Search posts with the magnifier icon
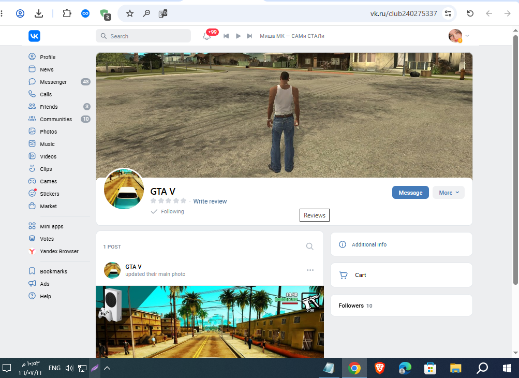Screen dimensions: 519x378 309,246
